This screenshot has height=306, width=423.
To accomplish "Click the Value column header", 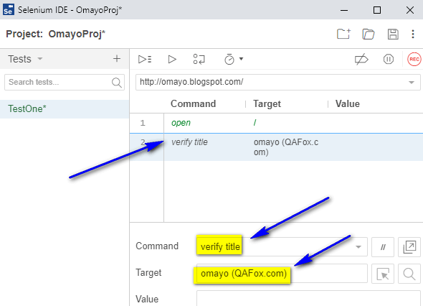I will [348, 104].
